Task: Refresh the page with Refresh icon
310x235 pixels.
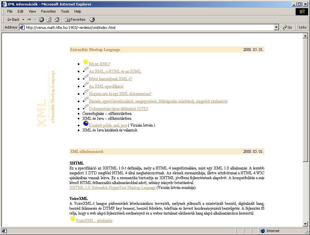Action: [x=49, y=19]
